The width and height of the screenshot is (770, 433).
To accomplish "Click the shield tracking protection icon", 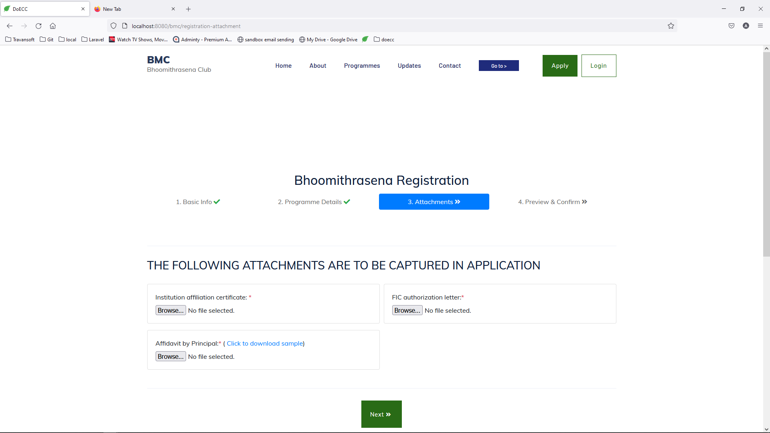I will 113,26.
